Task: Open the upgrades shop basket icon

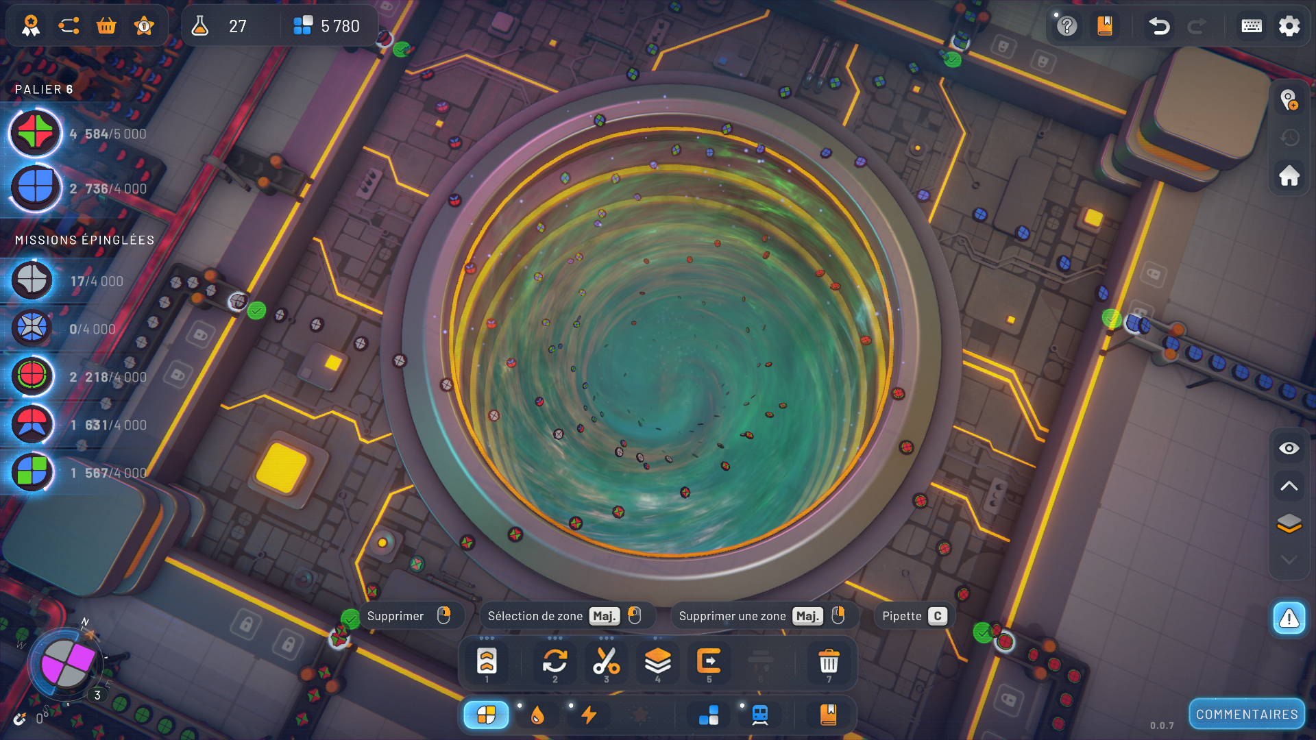Action: (x=106, y=26)
